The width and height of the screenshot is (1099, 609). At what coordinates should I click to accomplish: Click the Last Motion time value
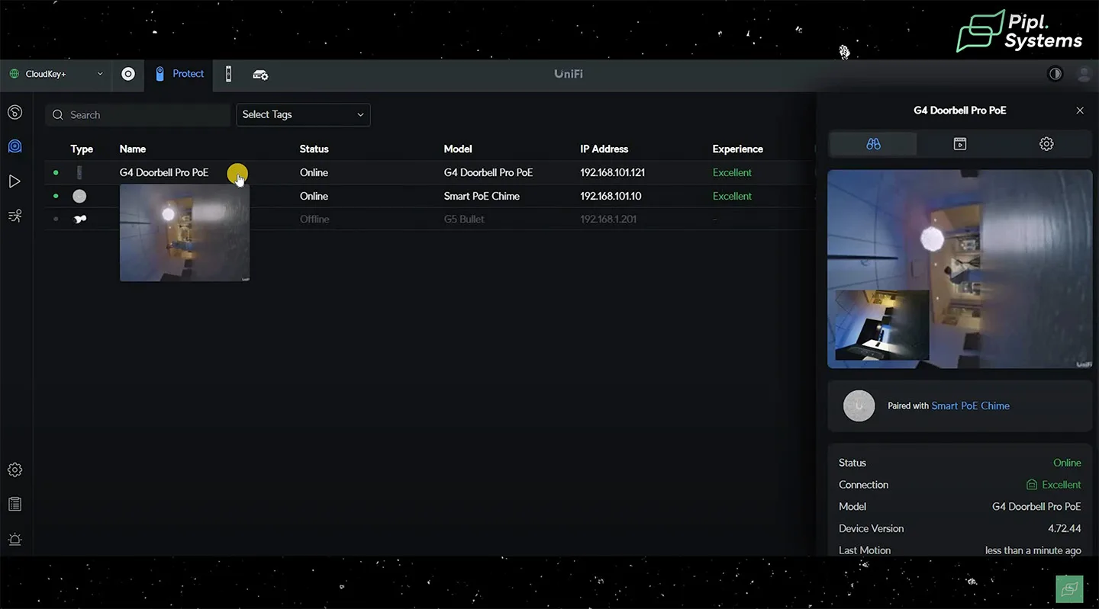[1033, 550]
